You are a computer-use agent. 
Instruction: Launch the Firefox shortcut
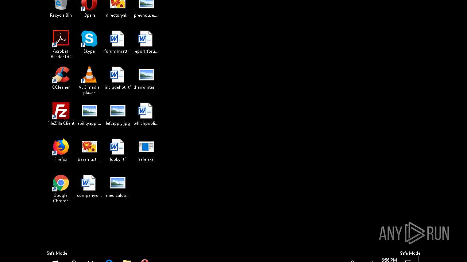coord(61,150)
